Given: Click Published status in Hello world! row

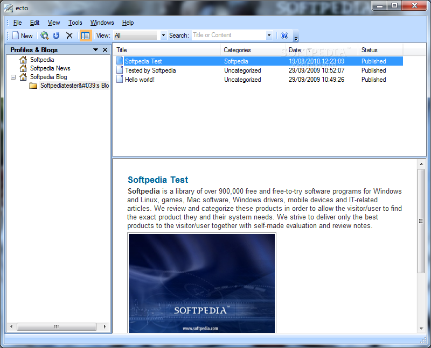Looking at the screenshot, I should click(373, 79).
